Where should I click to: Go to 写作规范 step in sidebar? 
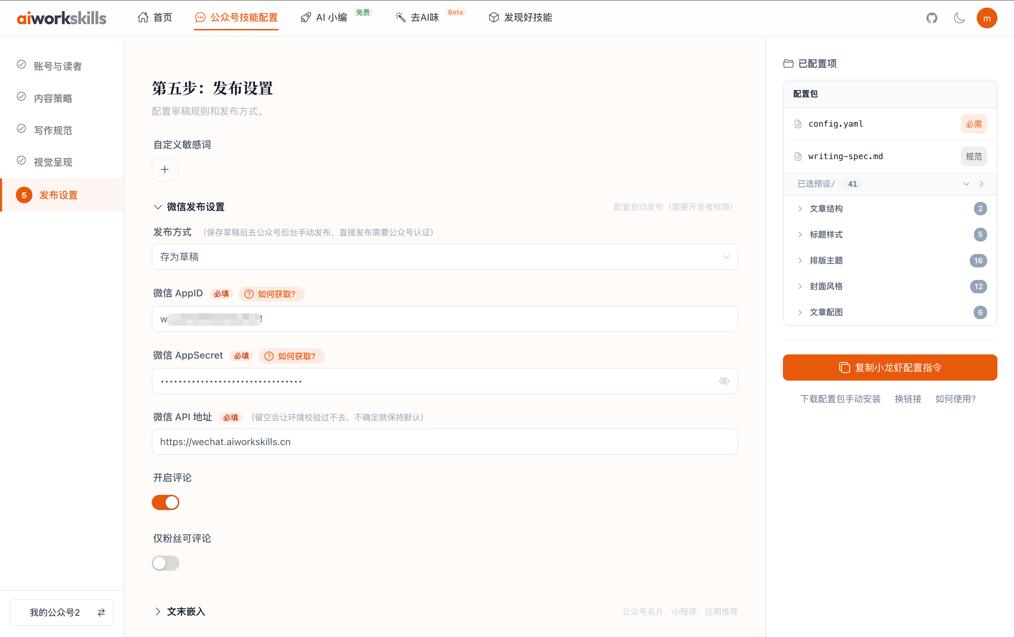(53, 130)
